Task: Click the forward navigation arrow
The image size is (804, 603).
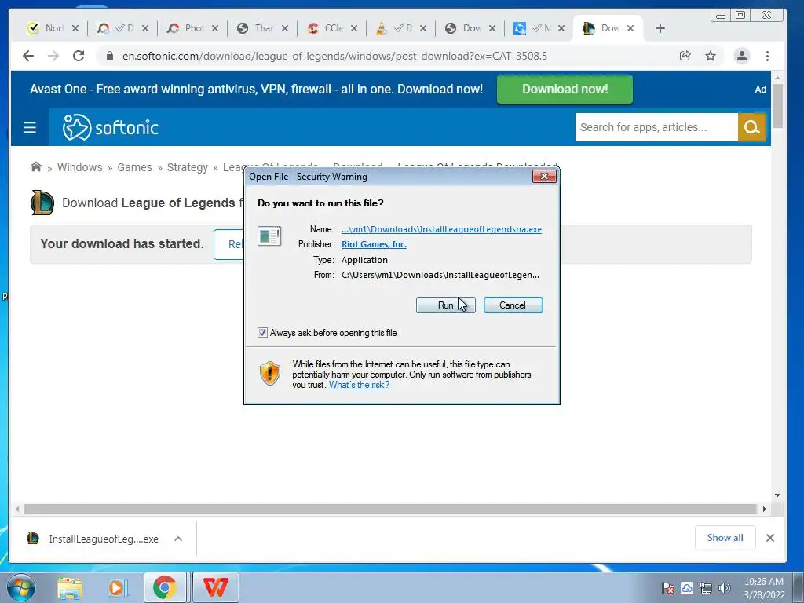Action: 53,56
